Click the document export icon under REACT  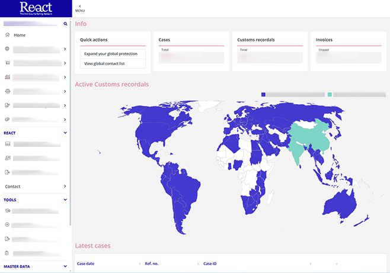click(7, 172)
